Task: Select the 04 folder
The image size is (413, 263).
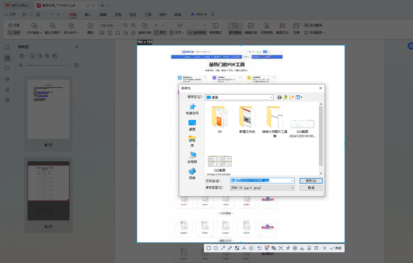Action: pyautogui.click(x=220, y=120)
